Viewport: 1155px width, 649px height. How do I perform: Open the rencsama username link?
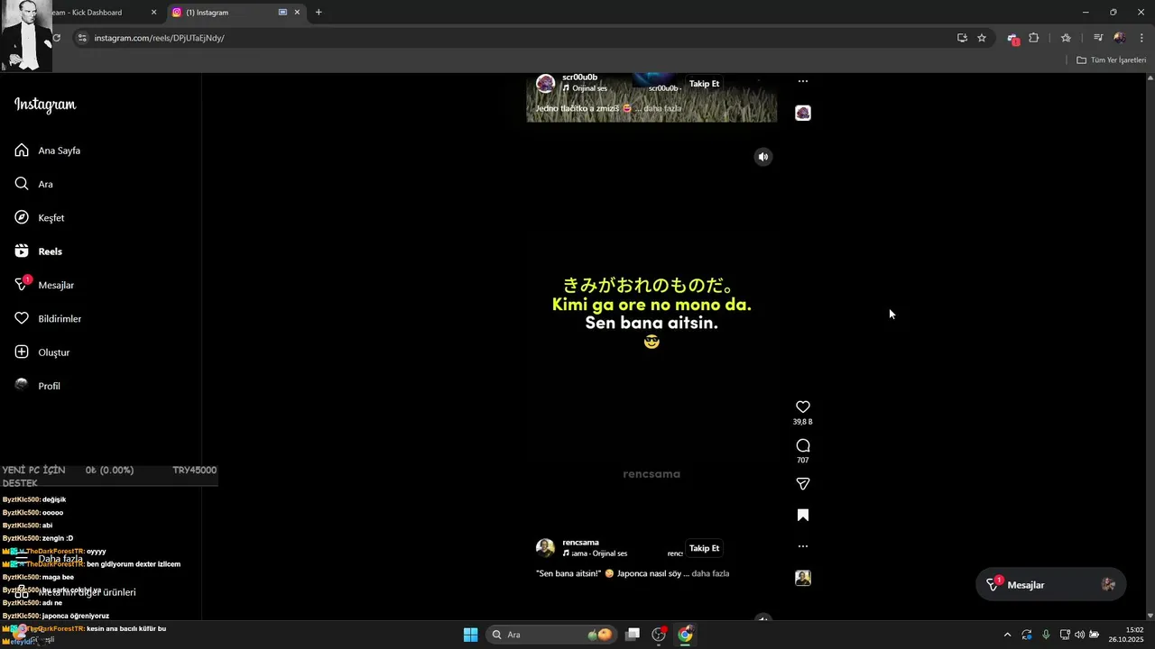coord(580,543)
